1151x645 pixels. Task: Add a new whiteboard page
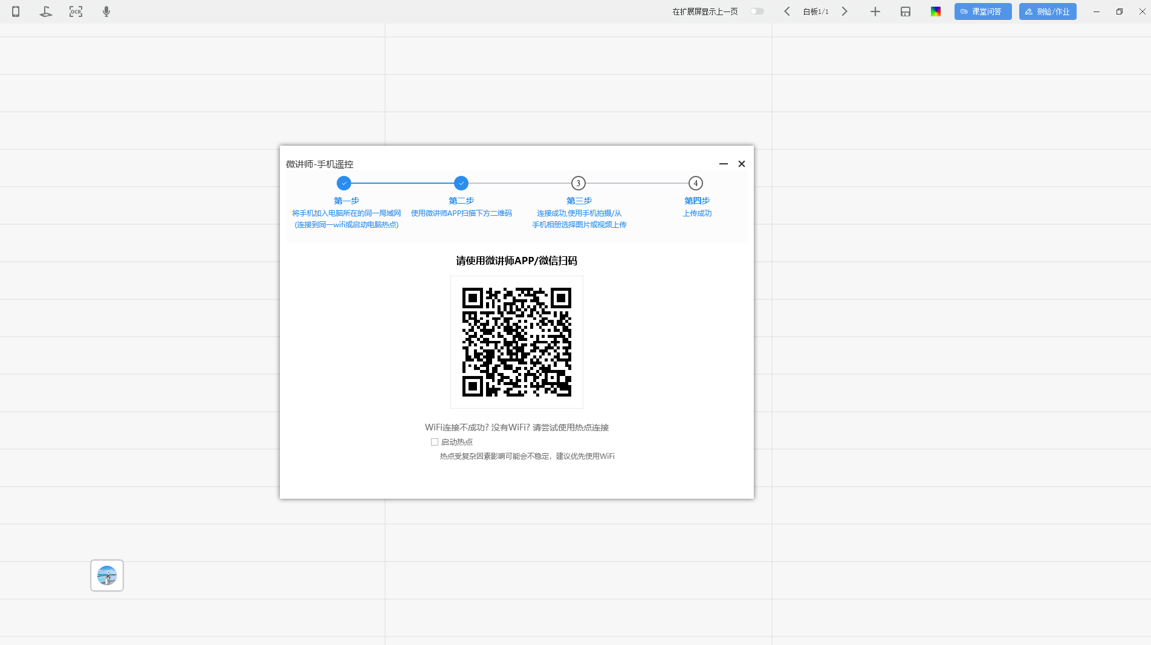875,11
